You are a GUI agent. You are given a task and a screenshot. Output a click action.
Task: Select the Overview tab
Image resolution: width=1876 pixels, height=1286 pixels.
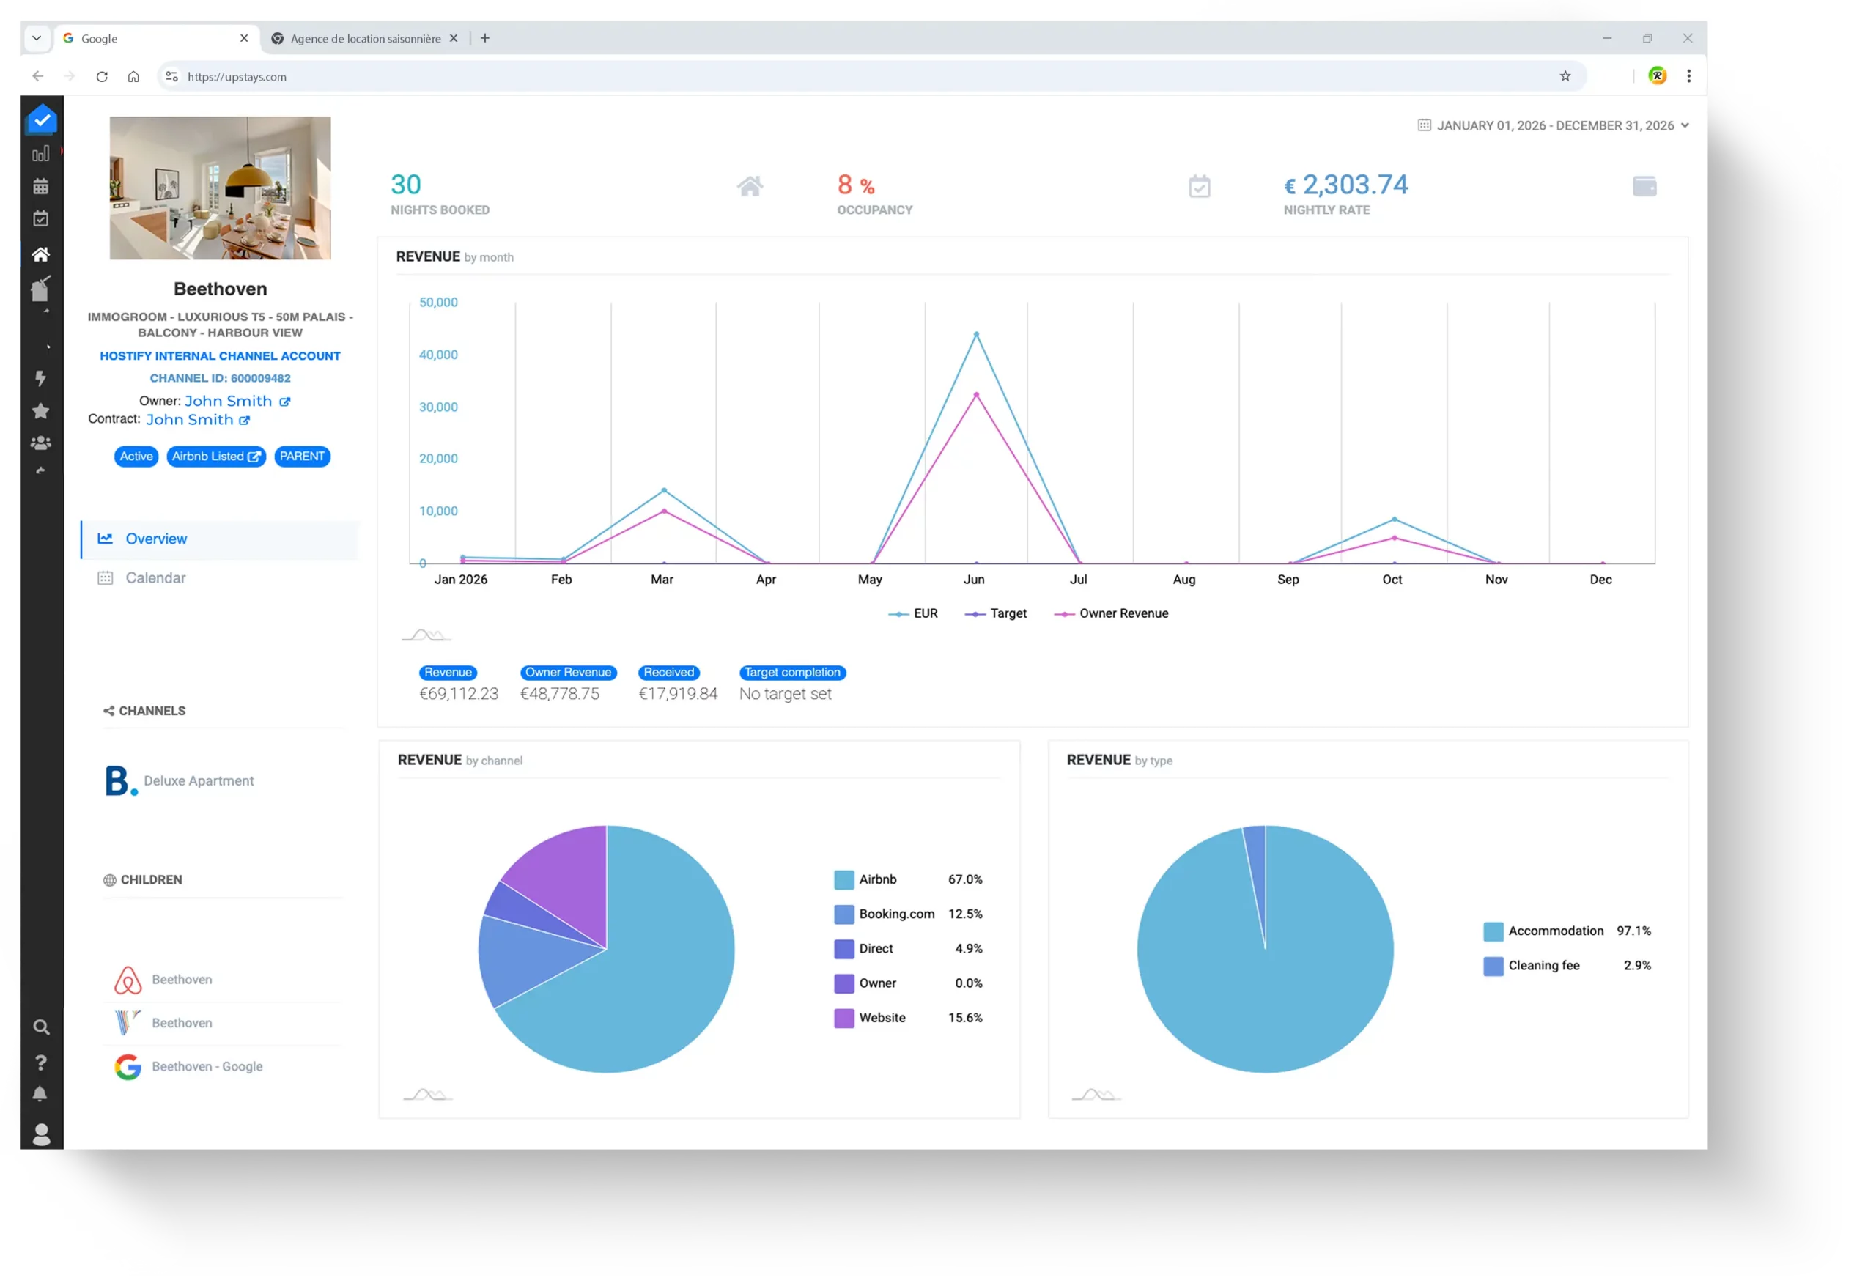point(156,539)
